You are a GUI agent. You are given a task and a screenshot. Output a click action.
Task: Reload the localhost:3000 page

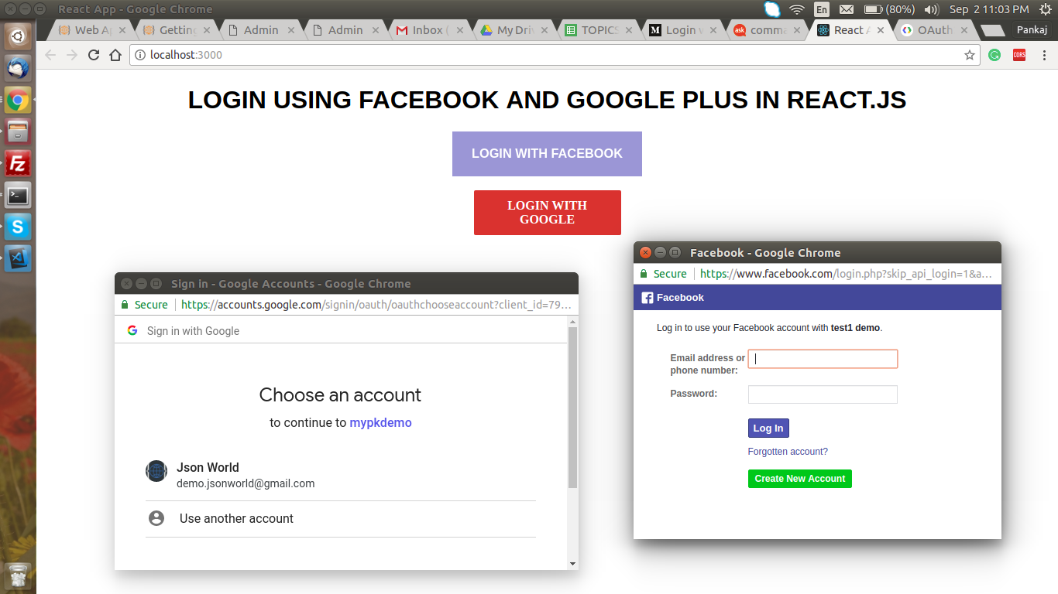(94, 55)
